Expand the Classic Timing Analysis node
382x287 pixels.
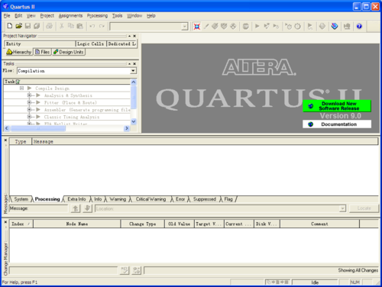coord(29,117)
